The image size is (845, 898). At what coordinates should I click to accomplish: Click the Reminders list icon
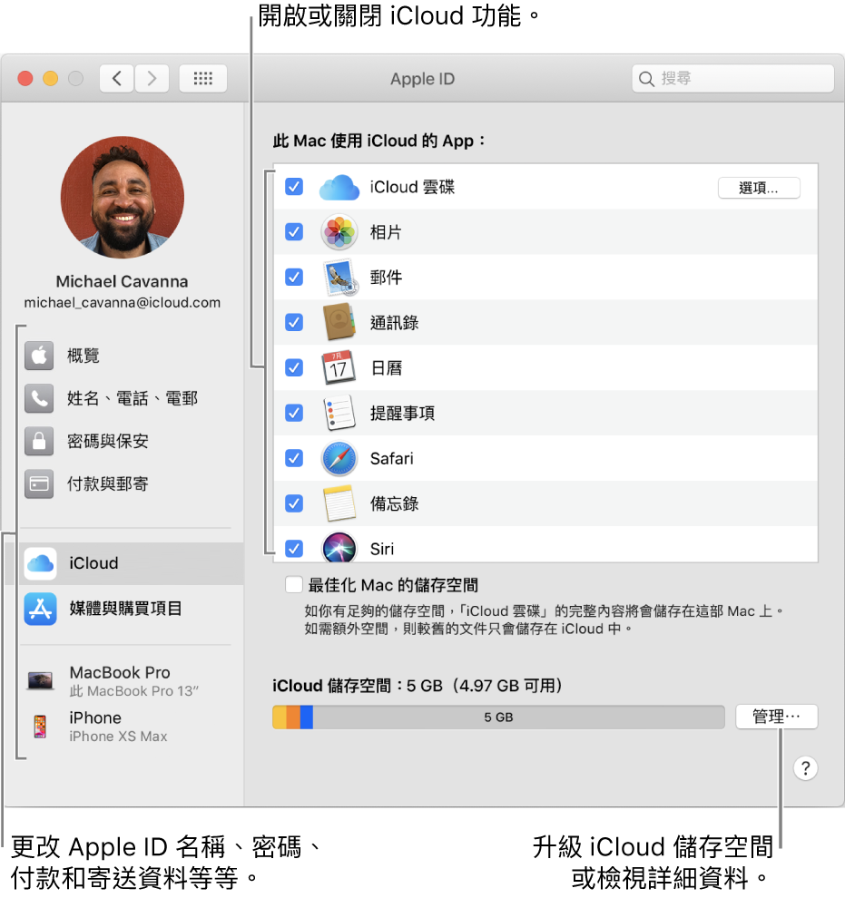click(339, 413)
